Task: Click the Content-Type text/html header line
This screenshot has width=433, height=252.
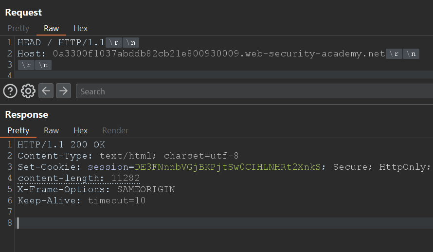Action: coord(128,156)
